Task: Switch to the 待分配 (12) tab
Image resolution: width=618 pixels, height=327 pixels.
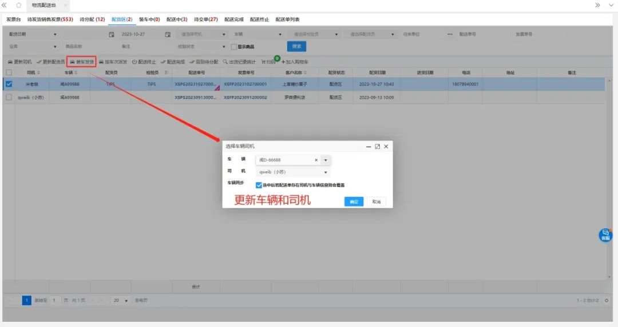Action: click(x=92, y=19)
